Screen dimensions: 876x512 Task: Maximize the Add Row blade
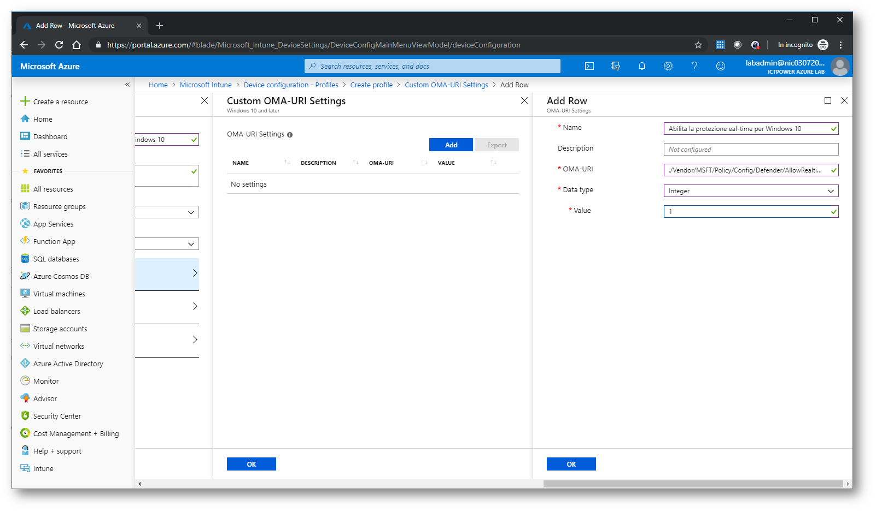coord(828,100)
